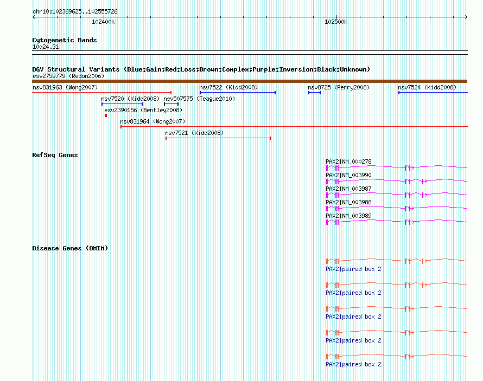Click the brown esv2759779 complex variant bar
Screen dimensions: 483x381
(x=250, y=81)
